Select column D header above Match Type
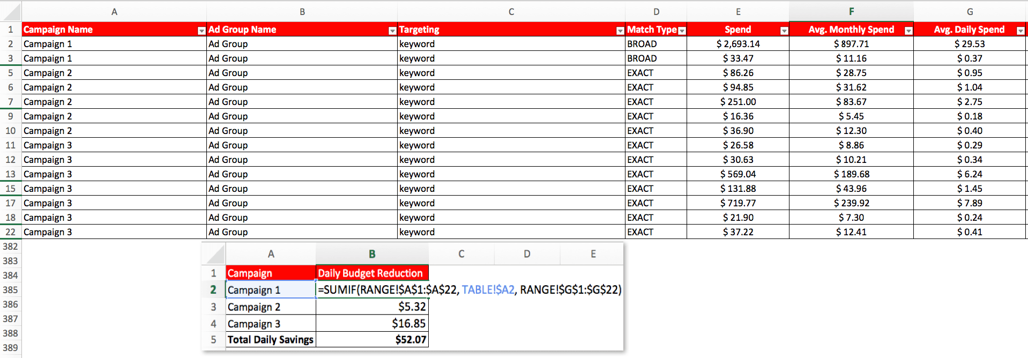Viewport: 1028px width, 358px height. pos(656,11)
